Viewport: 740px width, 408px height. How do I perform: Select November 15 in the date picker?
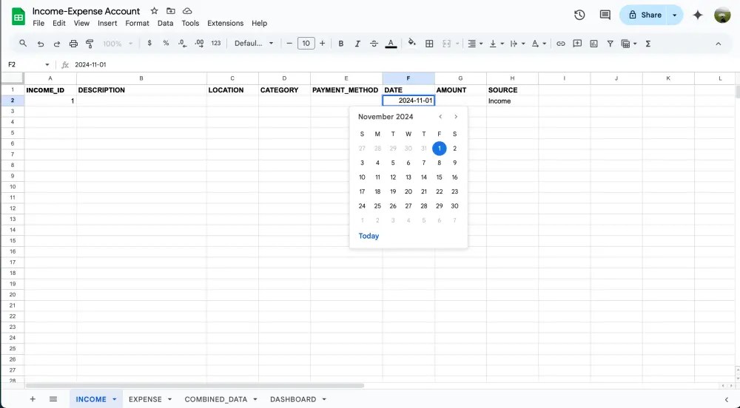(440, 177)
